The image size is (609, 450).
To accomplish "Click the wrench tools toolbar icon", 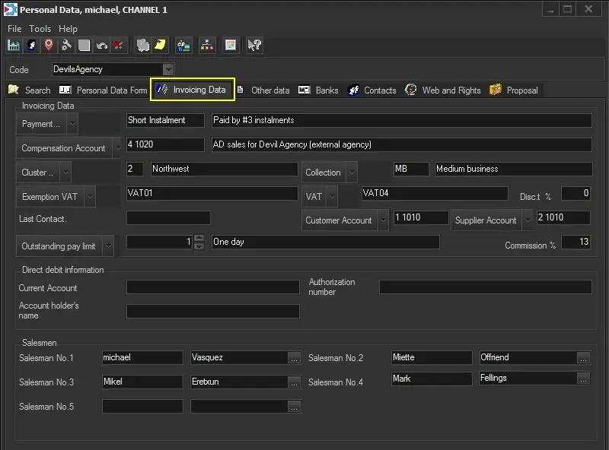I will [66, 46].
